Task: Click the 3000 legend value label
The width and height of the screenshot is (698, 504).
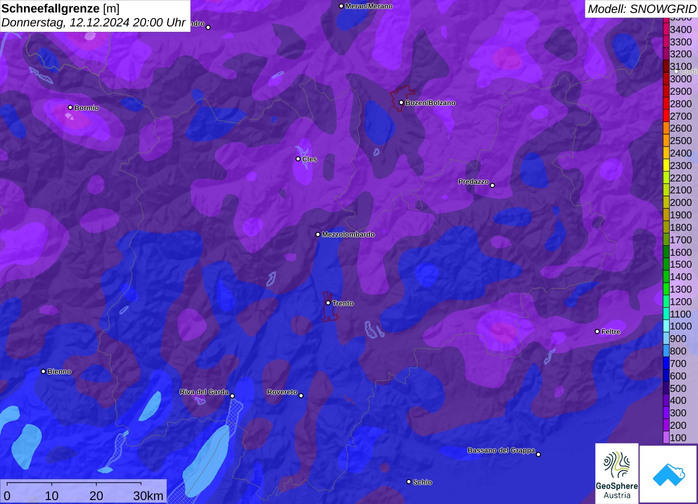Action: coord(681,79)
